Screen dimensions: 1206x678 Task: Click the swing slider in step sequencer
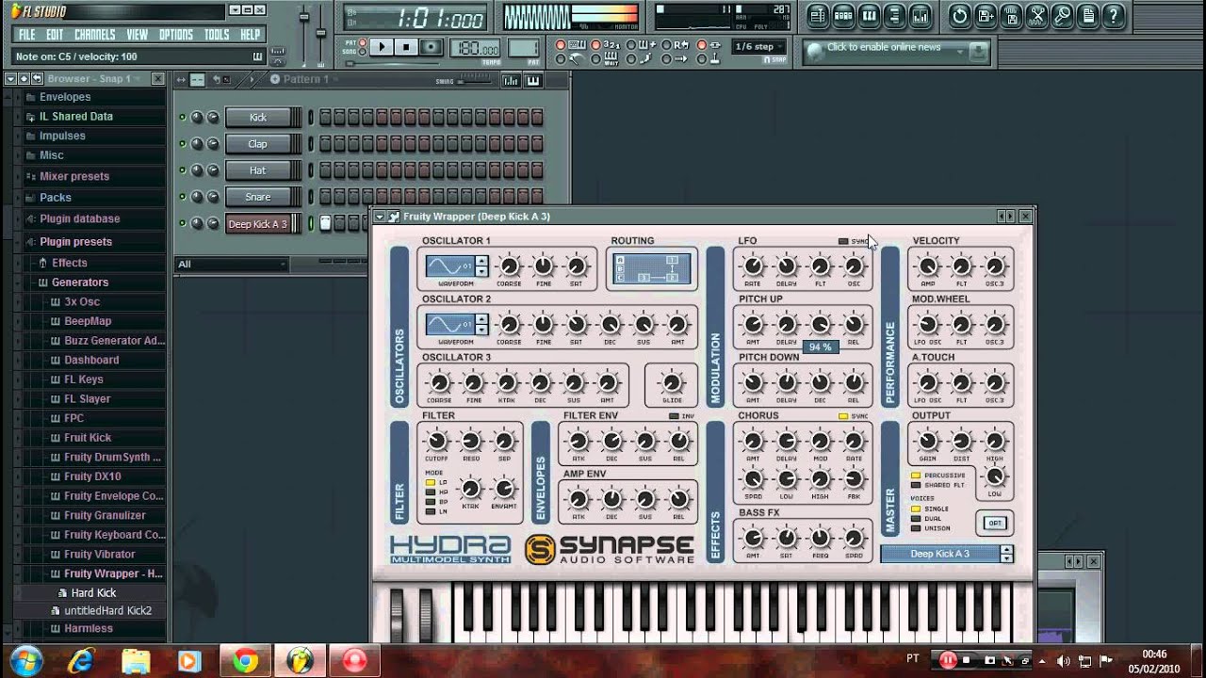tap(474, 81)
